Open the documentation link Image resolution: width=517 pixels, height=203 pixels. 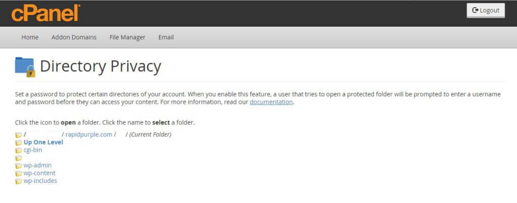point(271,102)
